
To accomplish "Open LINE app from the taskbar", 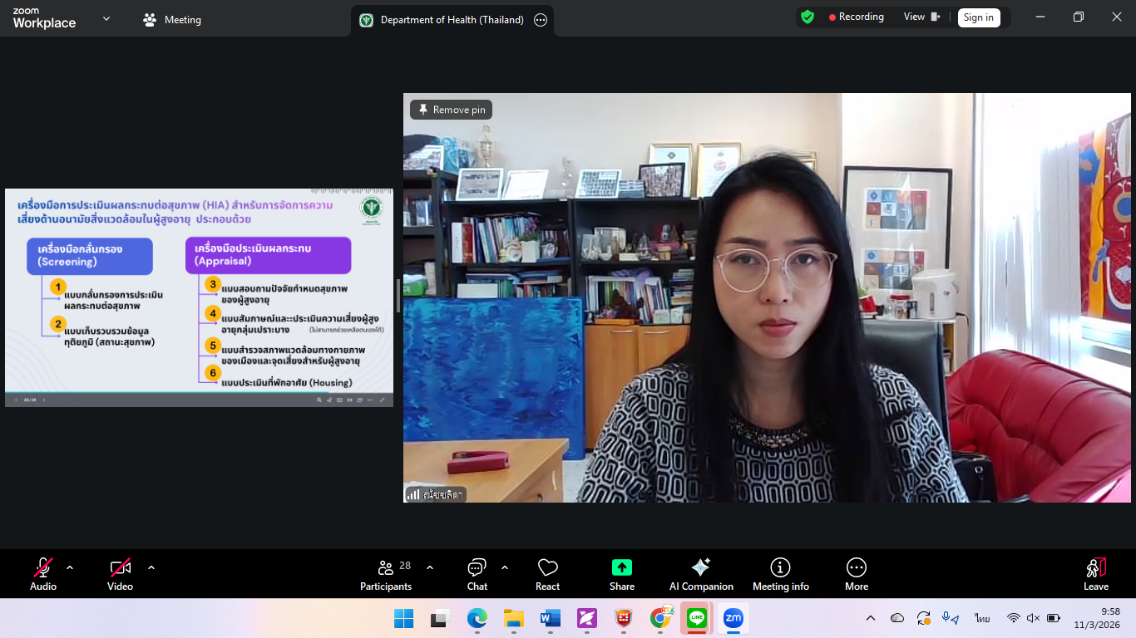I will point(697,618).
